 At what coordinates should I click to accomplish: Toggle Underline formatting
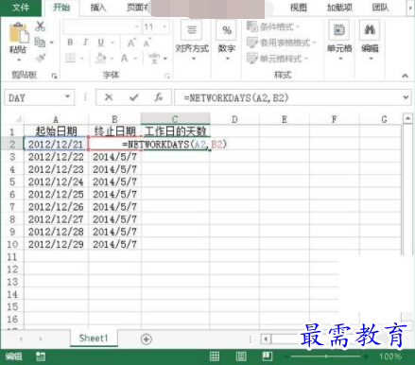[x=100, y=43]
